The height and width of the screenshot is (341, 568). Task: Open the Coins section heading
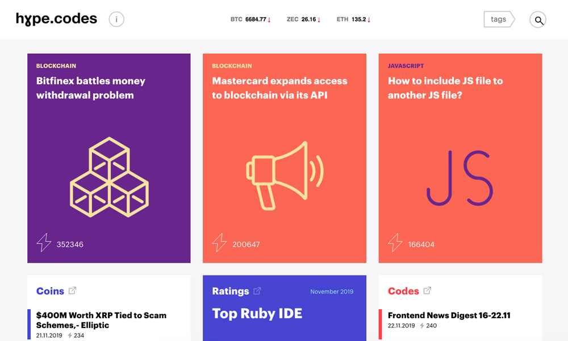[x=50, y=291]
